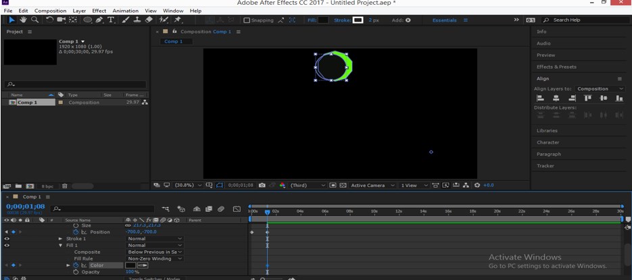Open the Composite Below Previous dropdown
632x280 pixels.
155,252
